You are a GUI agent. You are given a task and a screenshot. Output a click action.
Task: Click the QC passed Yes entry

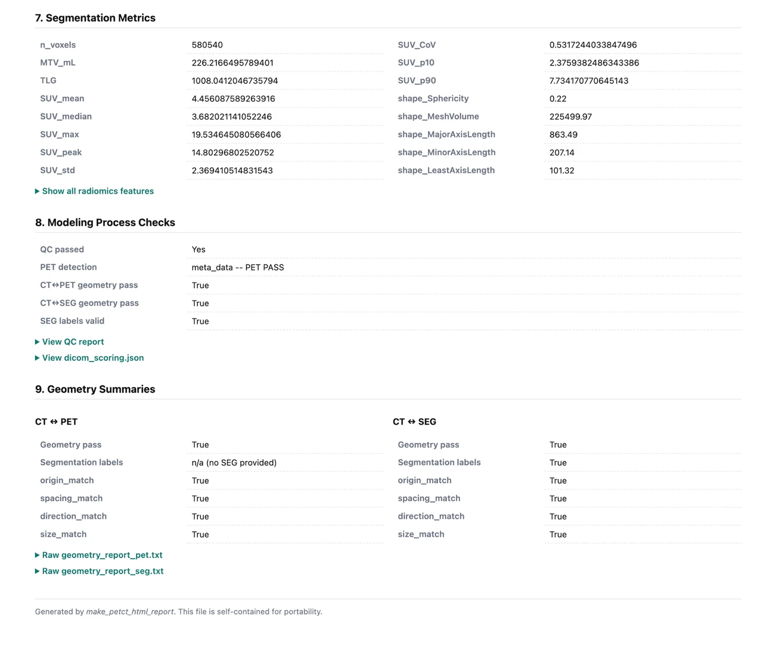[x=198, y=249]
